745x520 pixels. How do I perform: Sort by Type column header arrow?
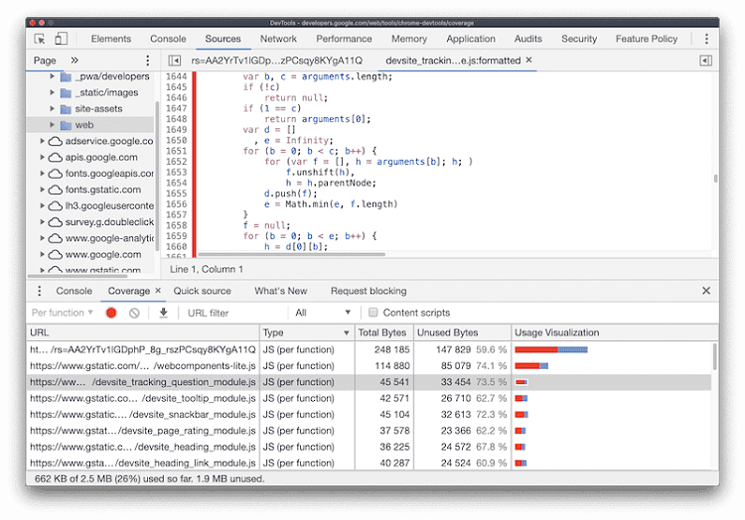tap(346, 333)
